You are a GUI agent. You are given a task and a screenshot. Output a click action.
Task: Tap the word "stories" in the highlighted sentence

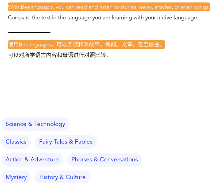tap(127, 7)
